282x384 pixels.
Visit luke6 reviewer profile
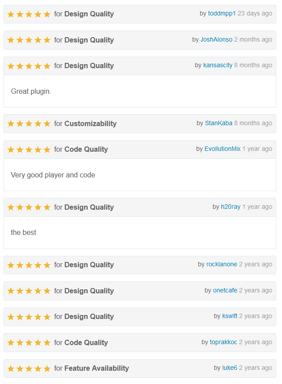230,368
